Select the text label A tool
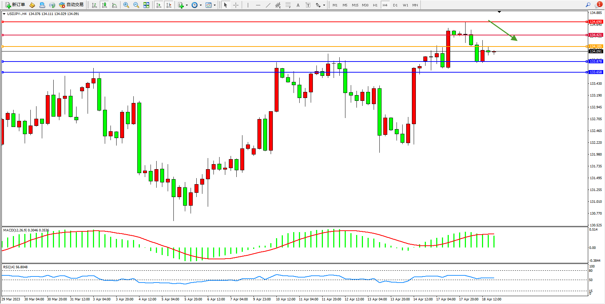Viewport: 605px width, 304px height. 298,5
